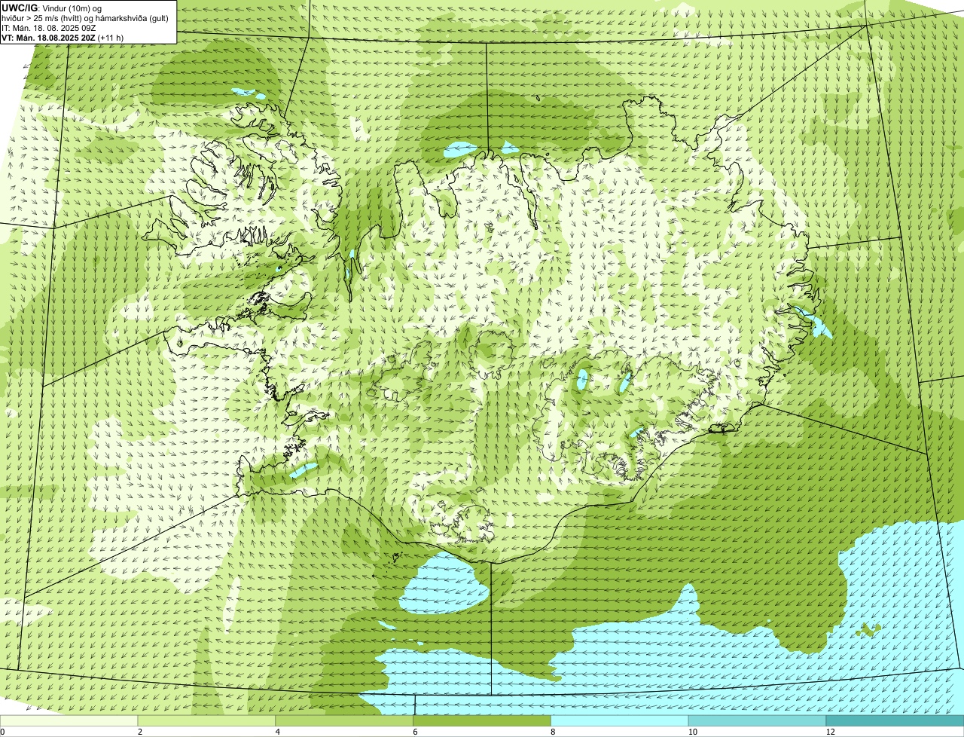Click the 'IT: Mán. 18. 08. 2025 09Z' line

pos(50,27)
